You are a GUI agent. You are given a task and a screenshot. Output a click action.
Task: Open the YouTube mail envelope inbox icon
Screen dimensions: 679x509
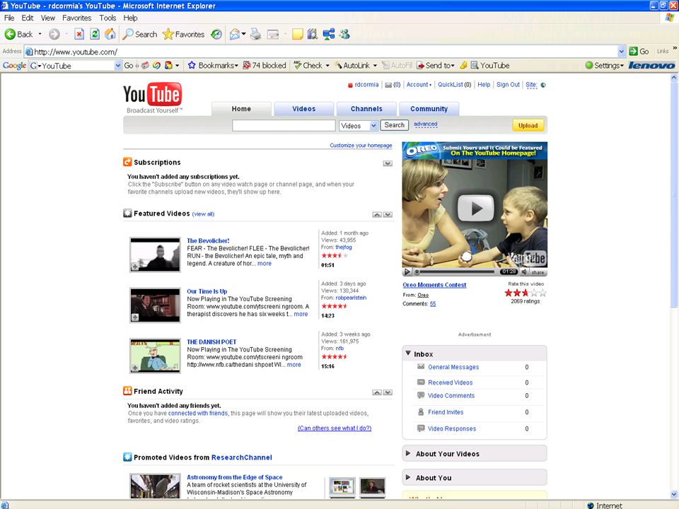pyautogui.click(x=388, y=85)
